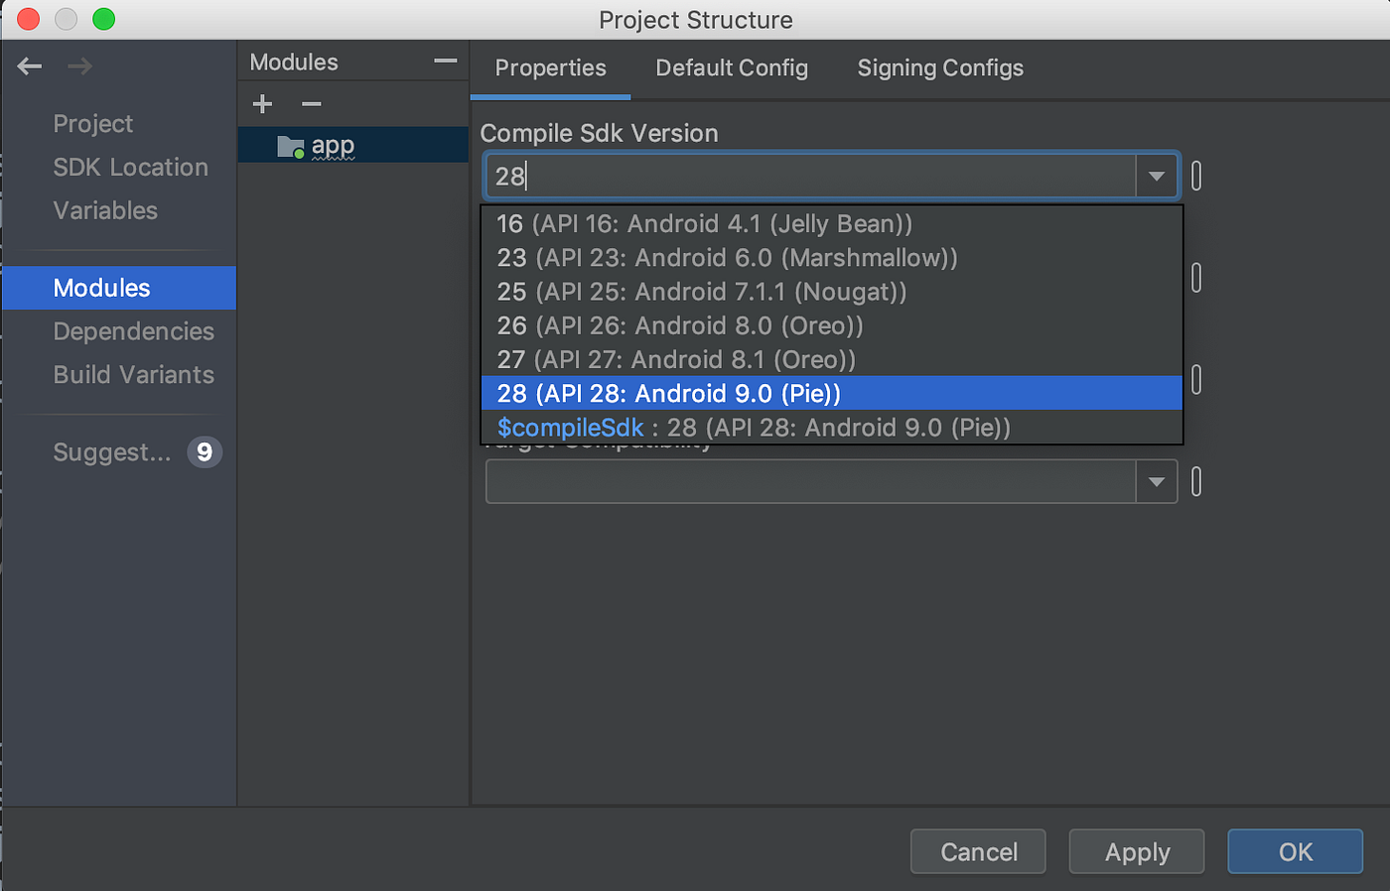Open the Signing Configs tab

pos(939,67)
